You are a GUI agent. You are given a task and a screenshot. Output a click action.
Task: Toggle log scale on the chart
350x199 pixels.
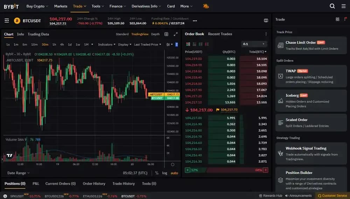point(164,173)
